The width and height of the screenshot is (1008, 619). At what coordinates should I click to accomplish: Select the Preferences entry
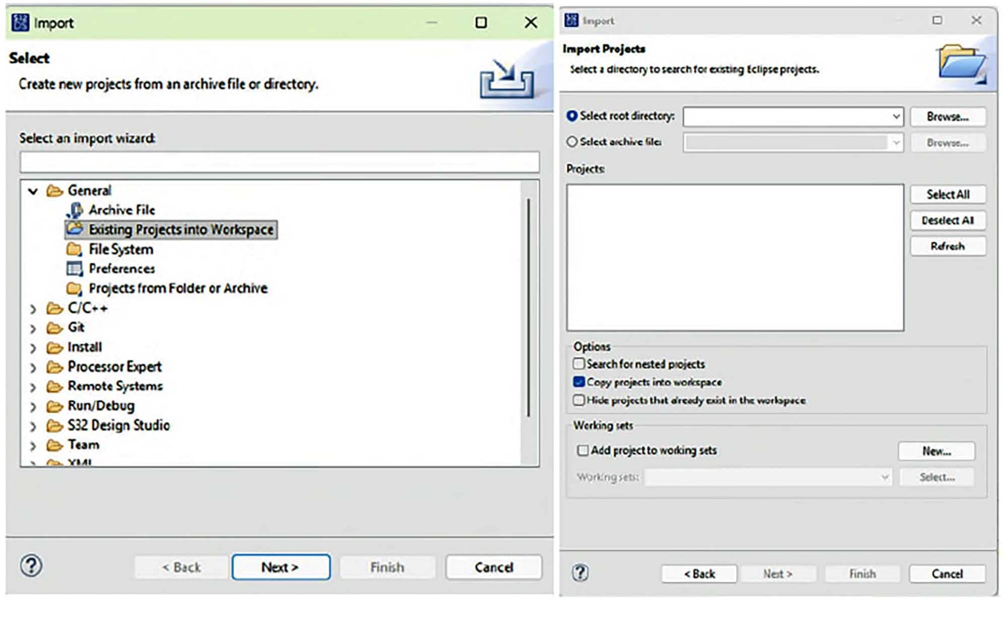click(122, 269)
